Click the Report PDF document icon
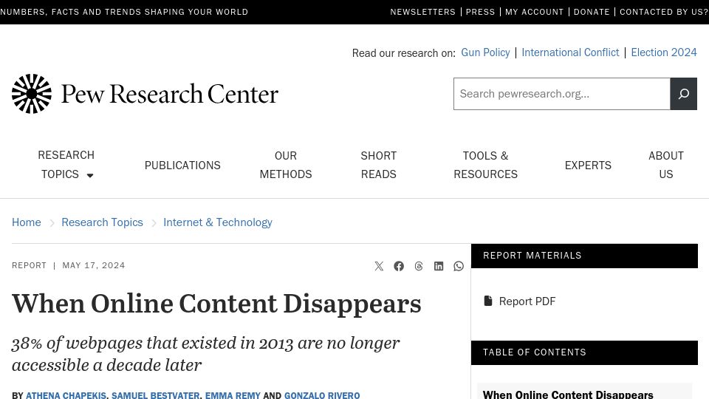This screenshot has height=399, width=709. click(x=488, y=301)
